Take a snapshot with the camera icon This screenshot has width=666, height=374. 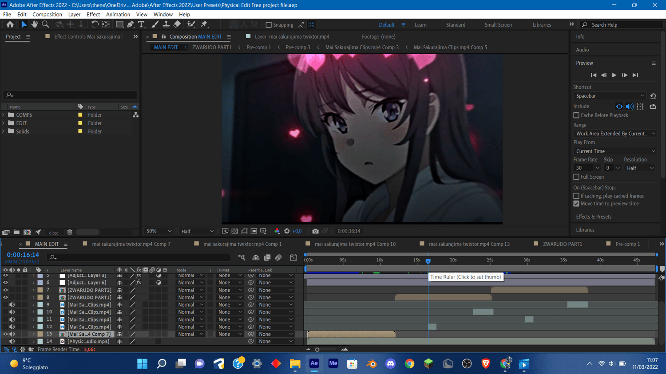pyautogui.click(x=315, y=231)
